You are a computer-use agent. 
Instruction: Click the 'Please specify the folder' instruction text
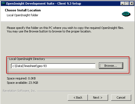(x=65, y=29)
